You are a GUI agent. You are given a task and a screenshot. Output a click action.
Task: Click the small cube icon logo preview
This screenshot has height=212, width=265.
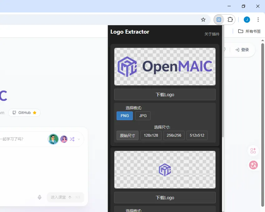pyautogui.click(x=165, y=170)
